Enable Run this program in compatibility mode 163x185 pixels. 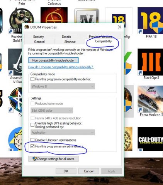[32, 79]
